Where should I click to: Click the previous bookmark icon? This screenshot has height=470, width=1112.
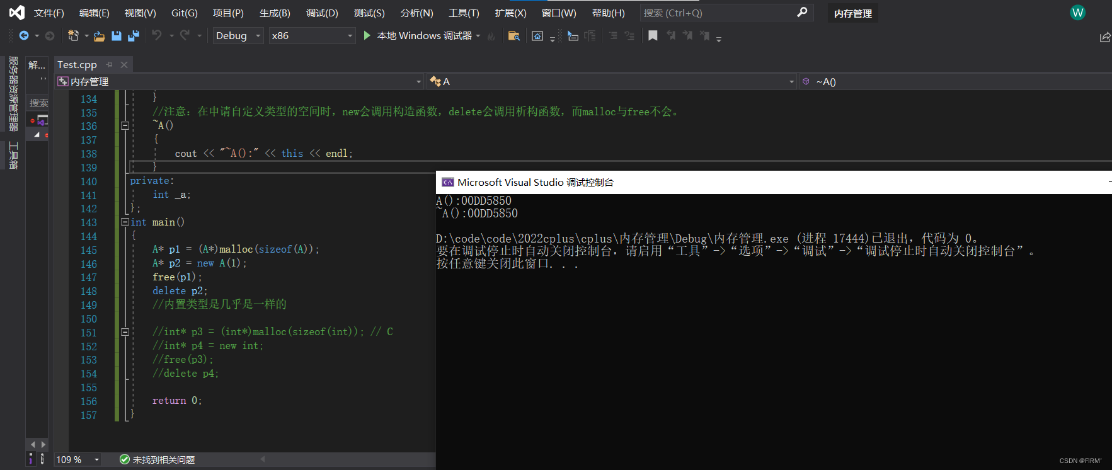671,36
